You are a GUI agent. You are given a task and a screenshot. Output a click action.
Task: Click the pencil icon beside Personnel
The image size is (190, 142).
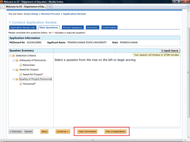pyautogui.click(x=21, y=84)
